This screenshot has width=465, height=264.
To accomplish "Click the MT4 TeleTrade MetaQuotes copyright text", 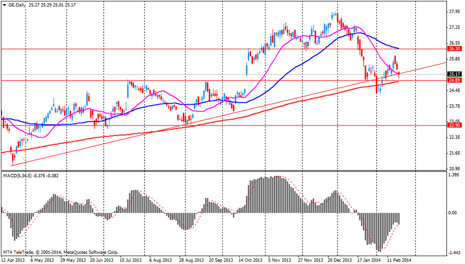I will [61, 252].
